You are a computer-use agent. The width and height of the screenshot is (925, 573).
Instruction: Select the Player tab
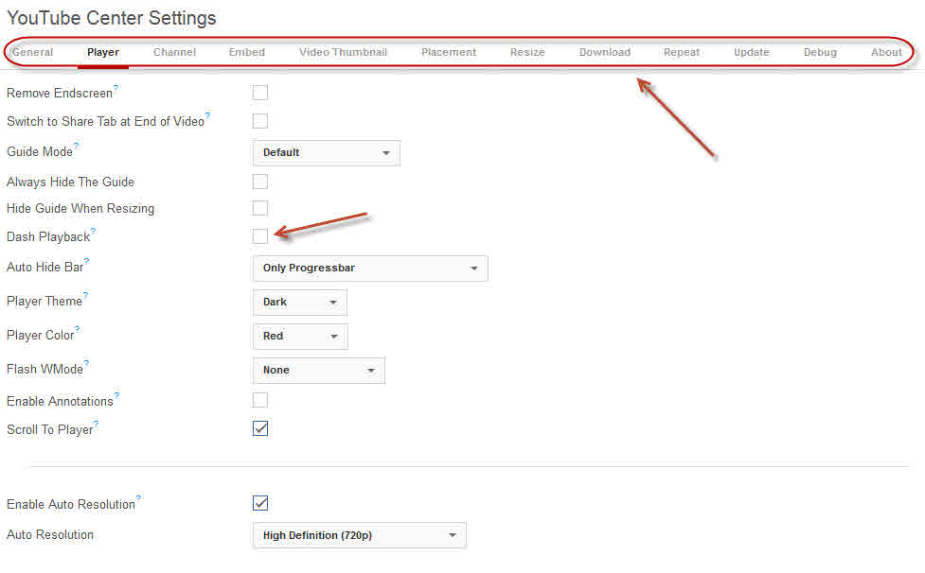(x=103, y=52)
